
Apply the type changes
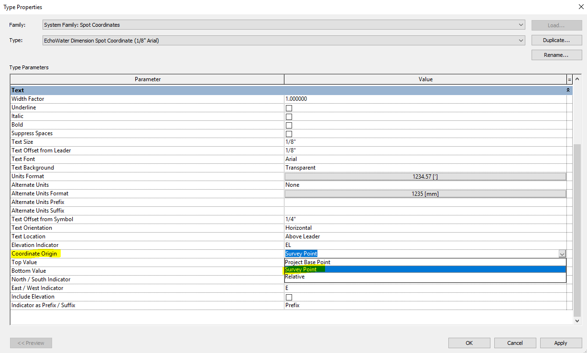pyautogui.click(x=560, y=342)
